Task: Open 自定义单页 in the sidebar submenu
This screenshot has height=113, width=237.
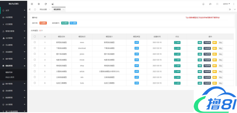Action: (10, 77)
